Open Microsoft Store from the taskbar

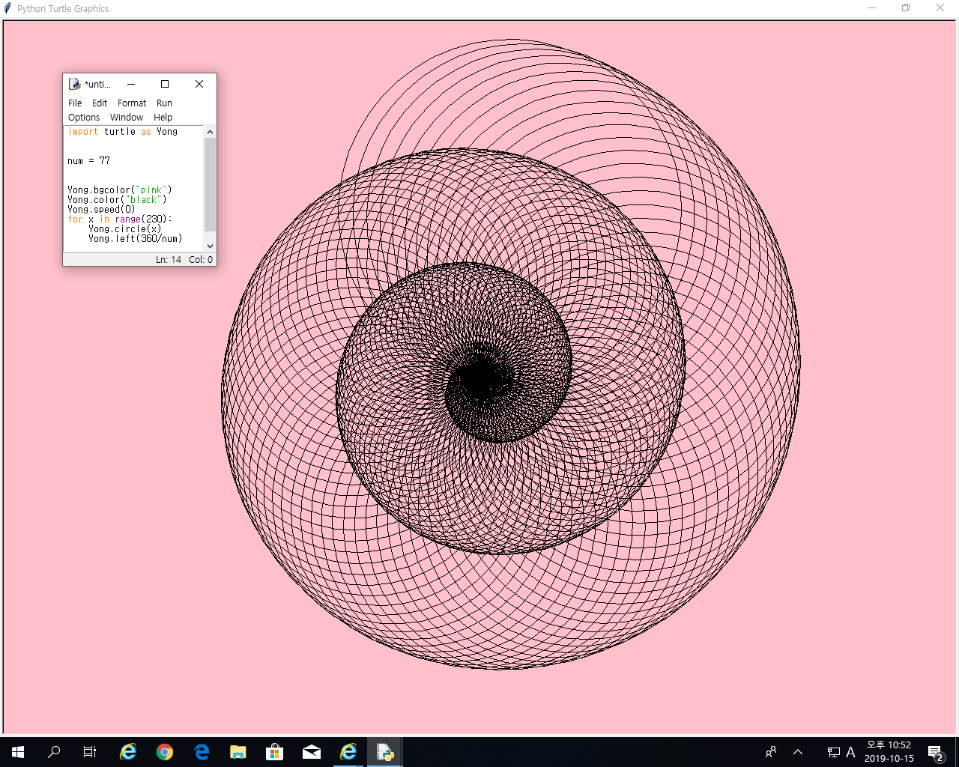(275, 752)
